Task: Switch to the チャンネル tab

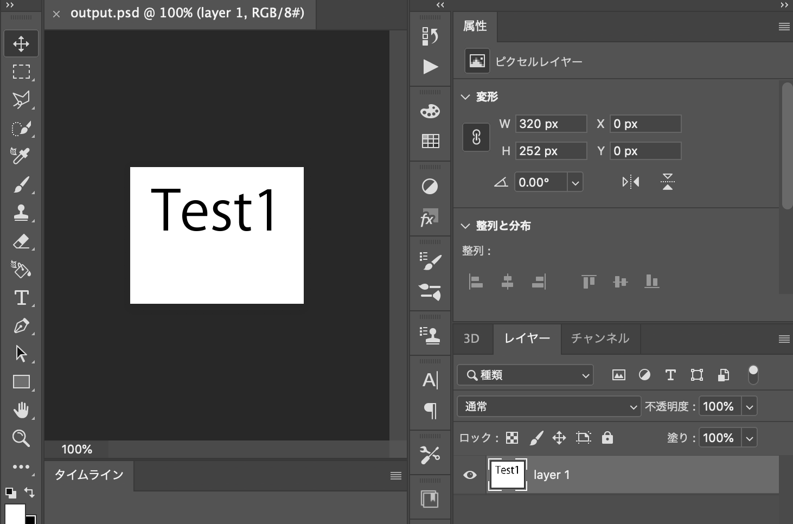Action: (599, 338)
